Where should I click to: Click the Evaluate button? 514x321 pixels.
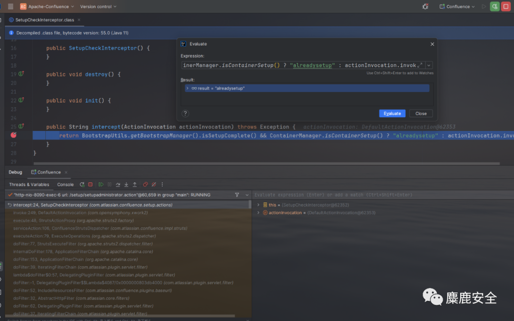392,113
